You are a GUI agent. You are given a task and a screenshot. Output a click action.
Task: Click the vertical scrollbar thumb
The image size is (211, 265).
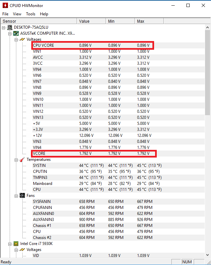[207, 73]
